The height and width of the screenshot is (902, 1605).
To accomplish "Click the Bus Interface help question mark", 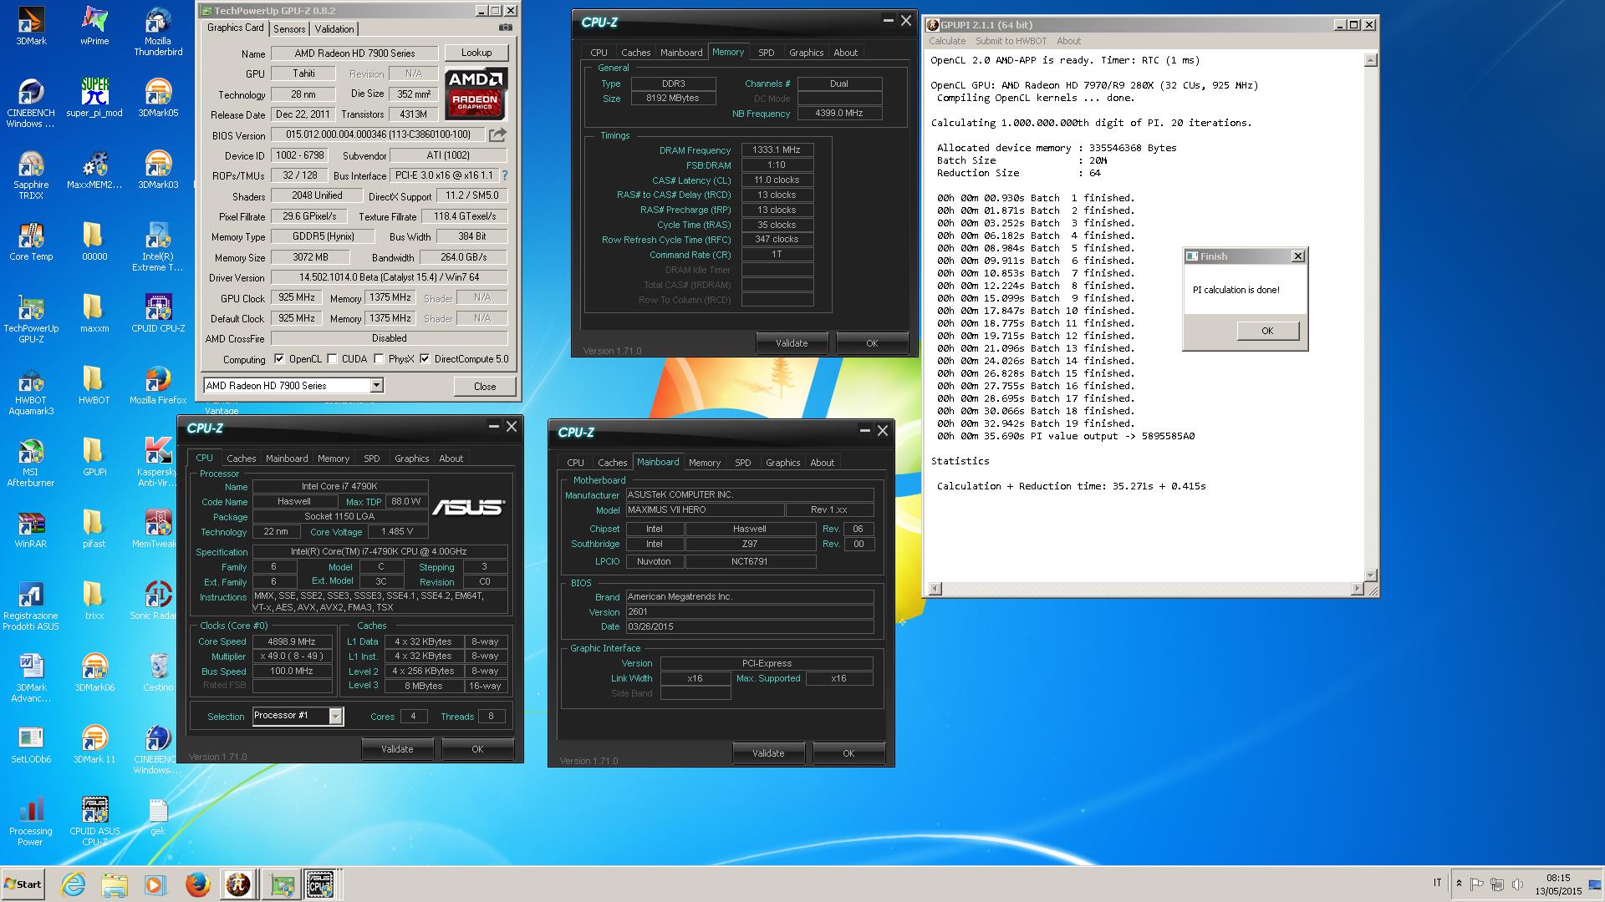I will 505,175.
